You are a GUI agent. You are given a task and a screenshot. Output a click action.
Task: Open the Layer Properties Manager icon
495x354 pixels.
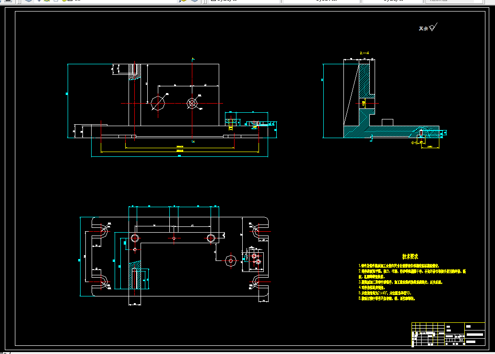tap(28, 0)
